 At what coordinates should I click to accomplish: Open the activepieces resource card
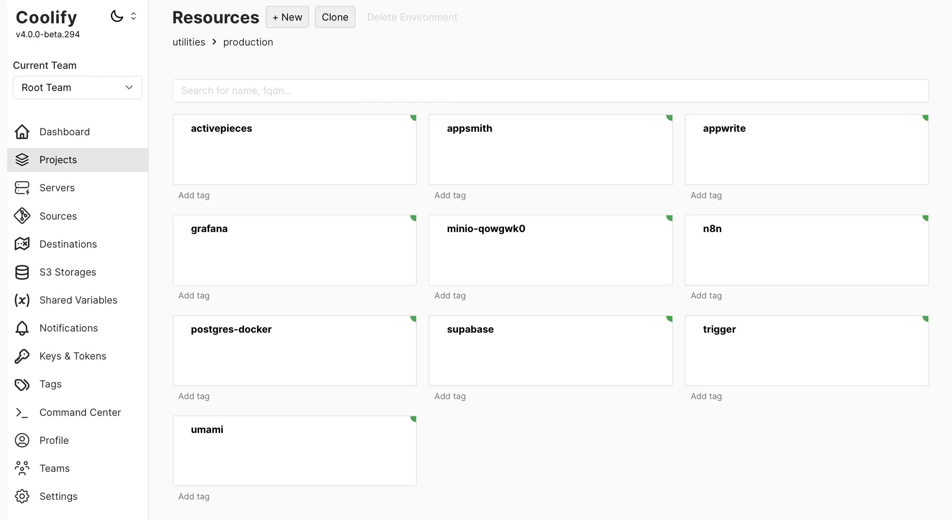click(x=295, y=150)
